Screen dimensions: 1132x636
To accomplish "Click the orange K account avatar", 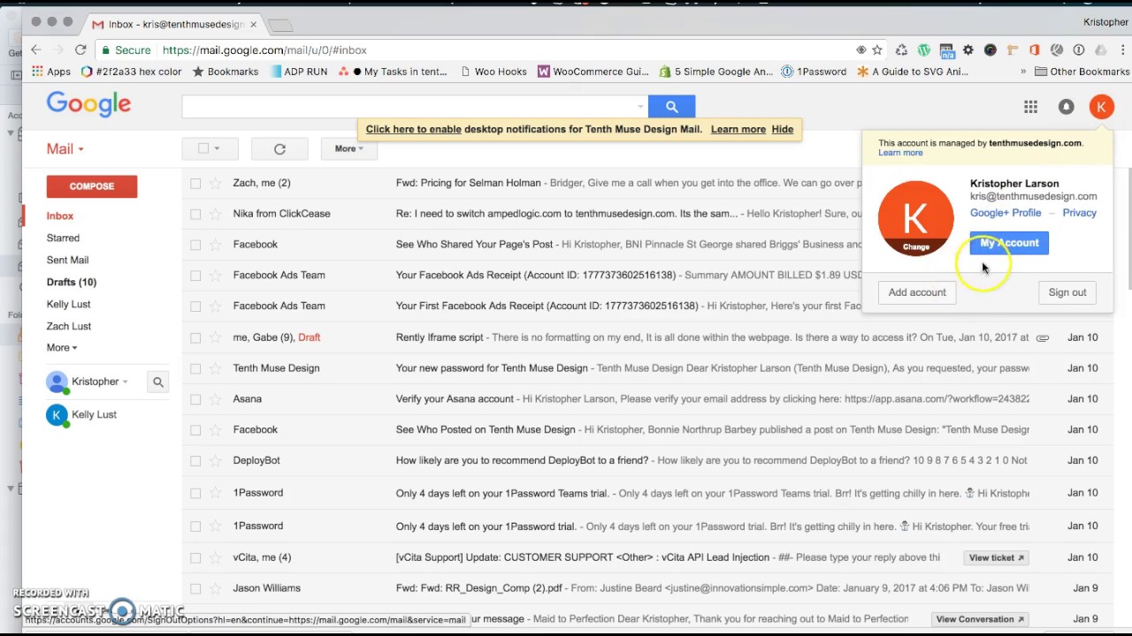I will [1101, 107].
